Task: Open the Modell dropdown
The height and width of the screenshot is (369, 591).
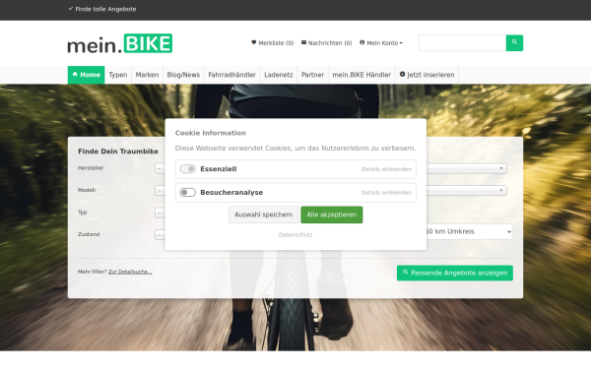Action: 160,191
